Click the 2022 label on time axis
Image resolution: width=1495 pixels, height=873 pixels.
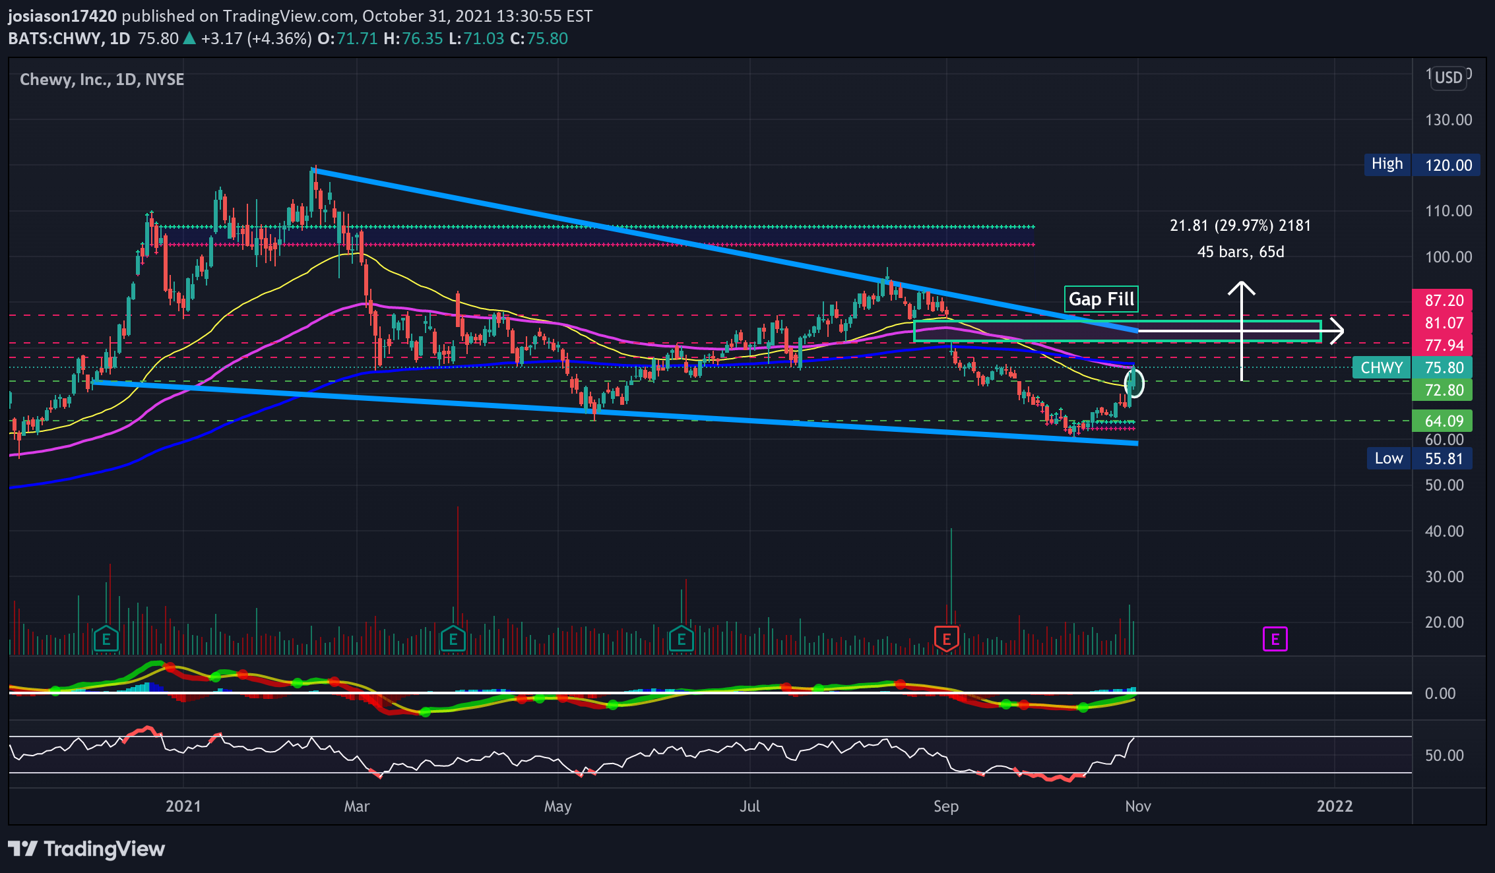(1335, 806)
